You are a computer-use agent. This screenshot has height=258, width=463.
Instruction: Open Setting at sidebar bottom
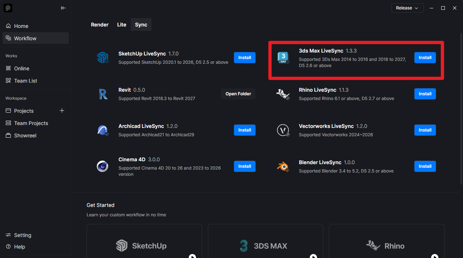36,235
